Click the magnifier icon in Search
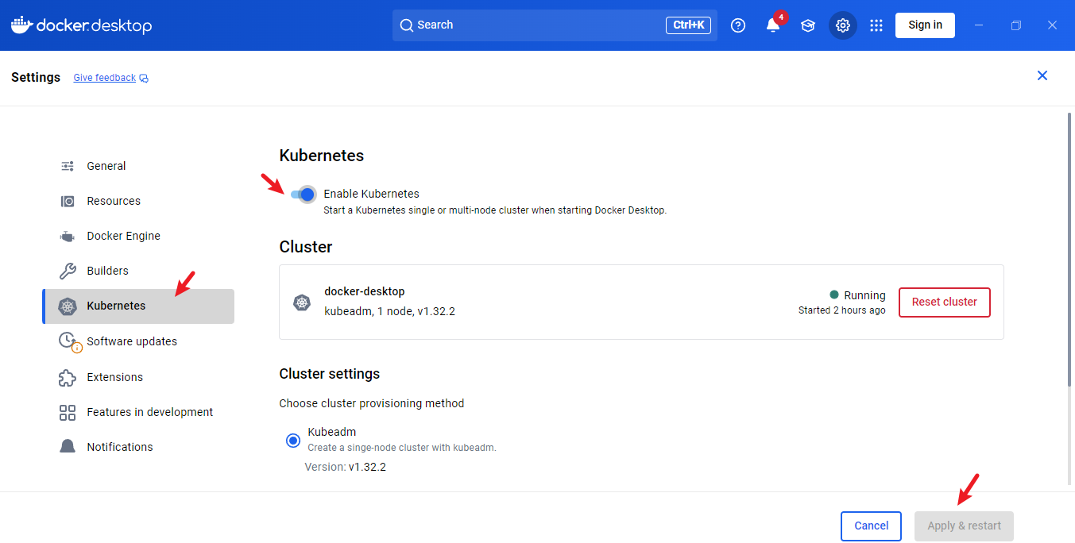1075x543 pixels. pyautogui.click(x=407, y=25)
